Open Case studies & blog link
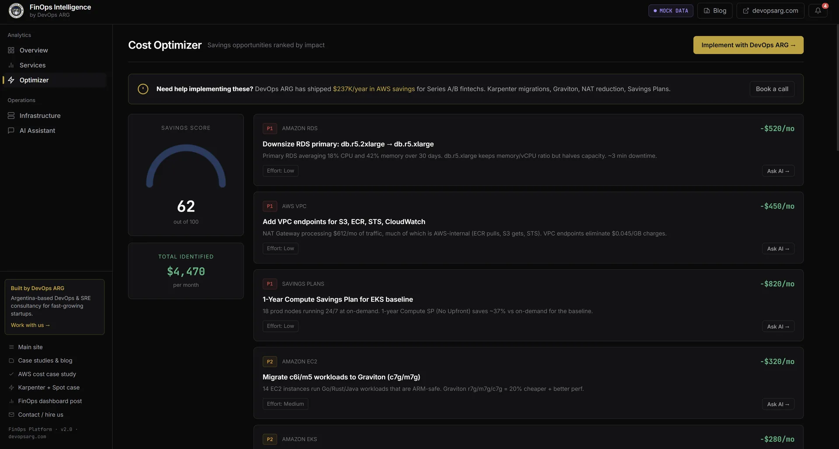The width and height of the screenshot is (839, 449). (x=45, y=361)
